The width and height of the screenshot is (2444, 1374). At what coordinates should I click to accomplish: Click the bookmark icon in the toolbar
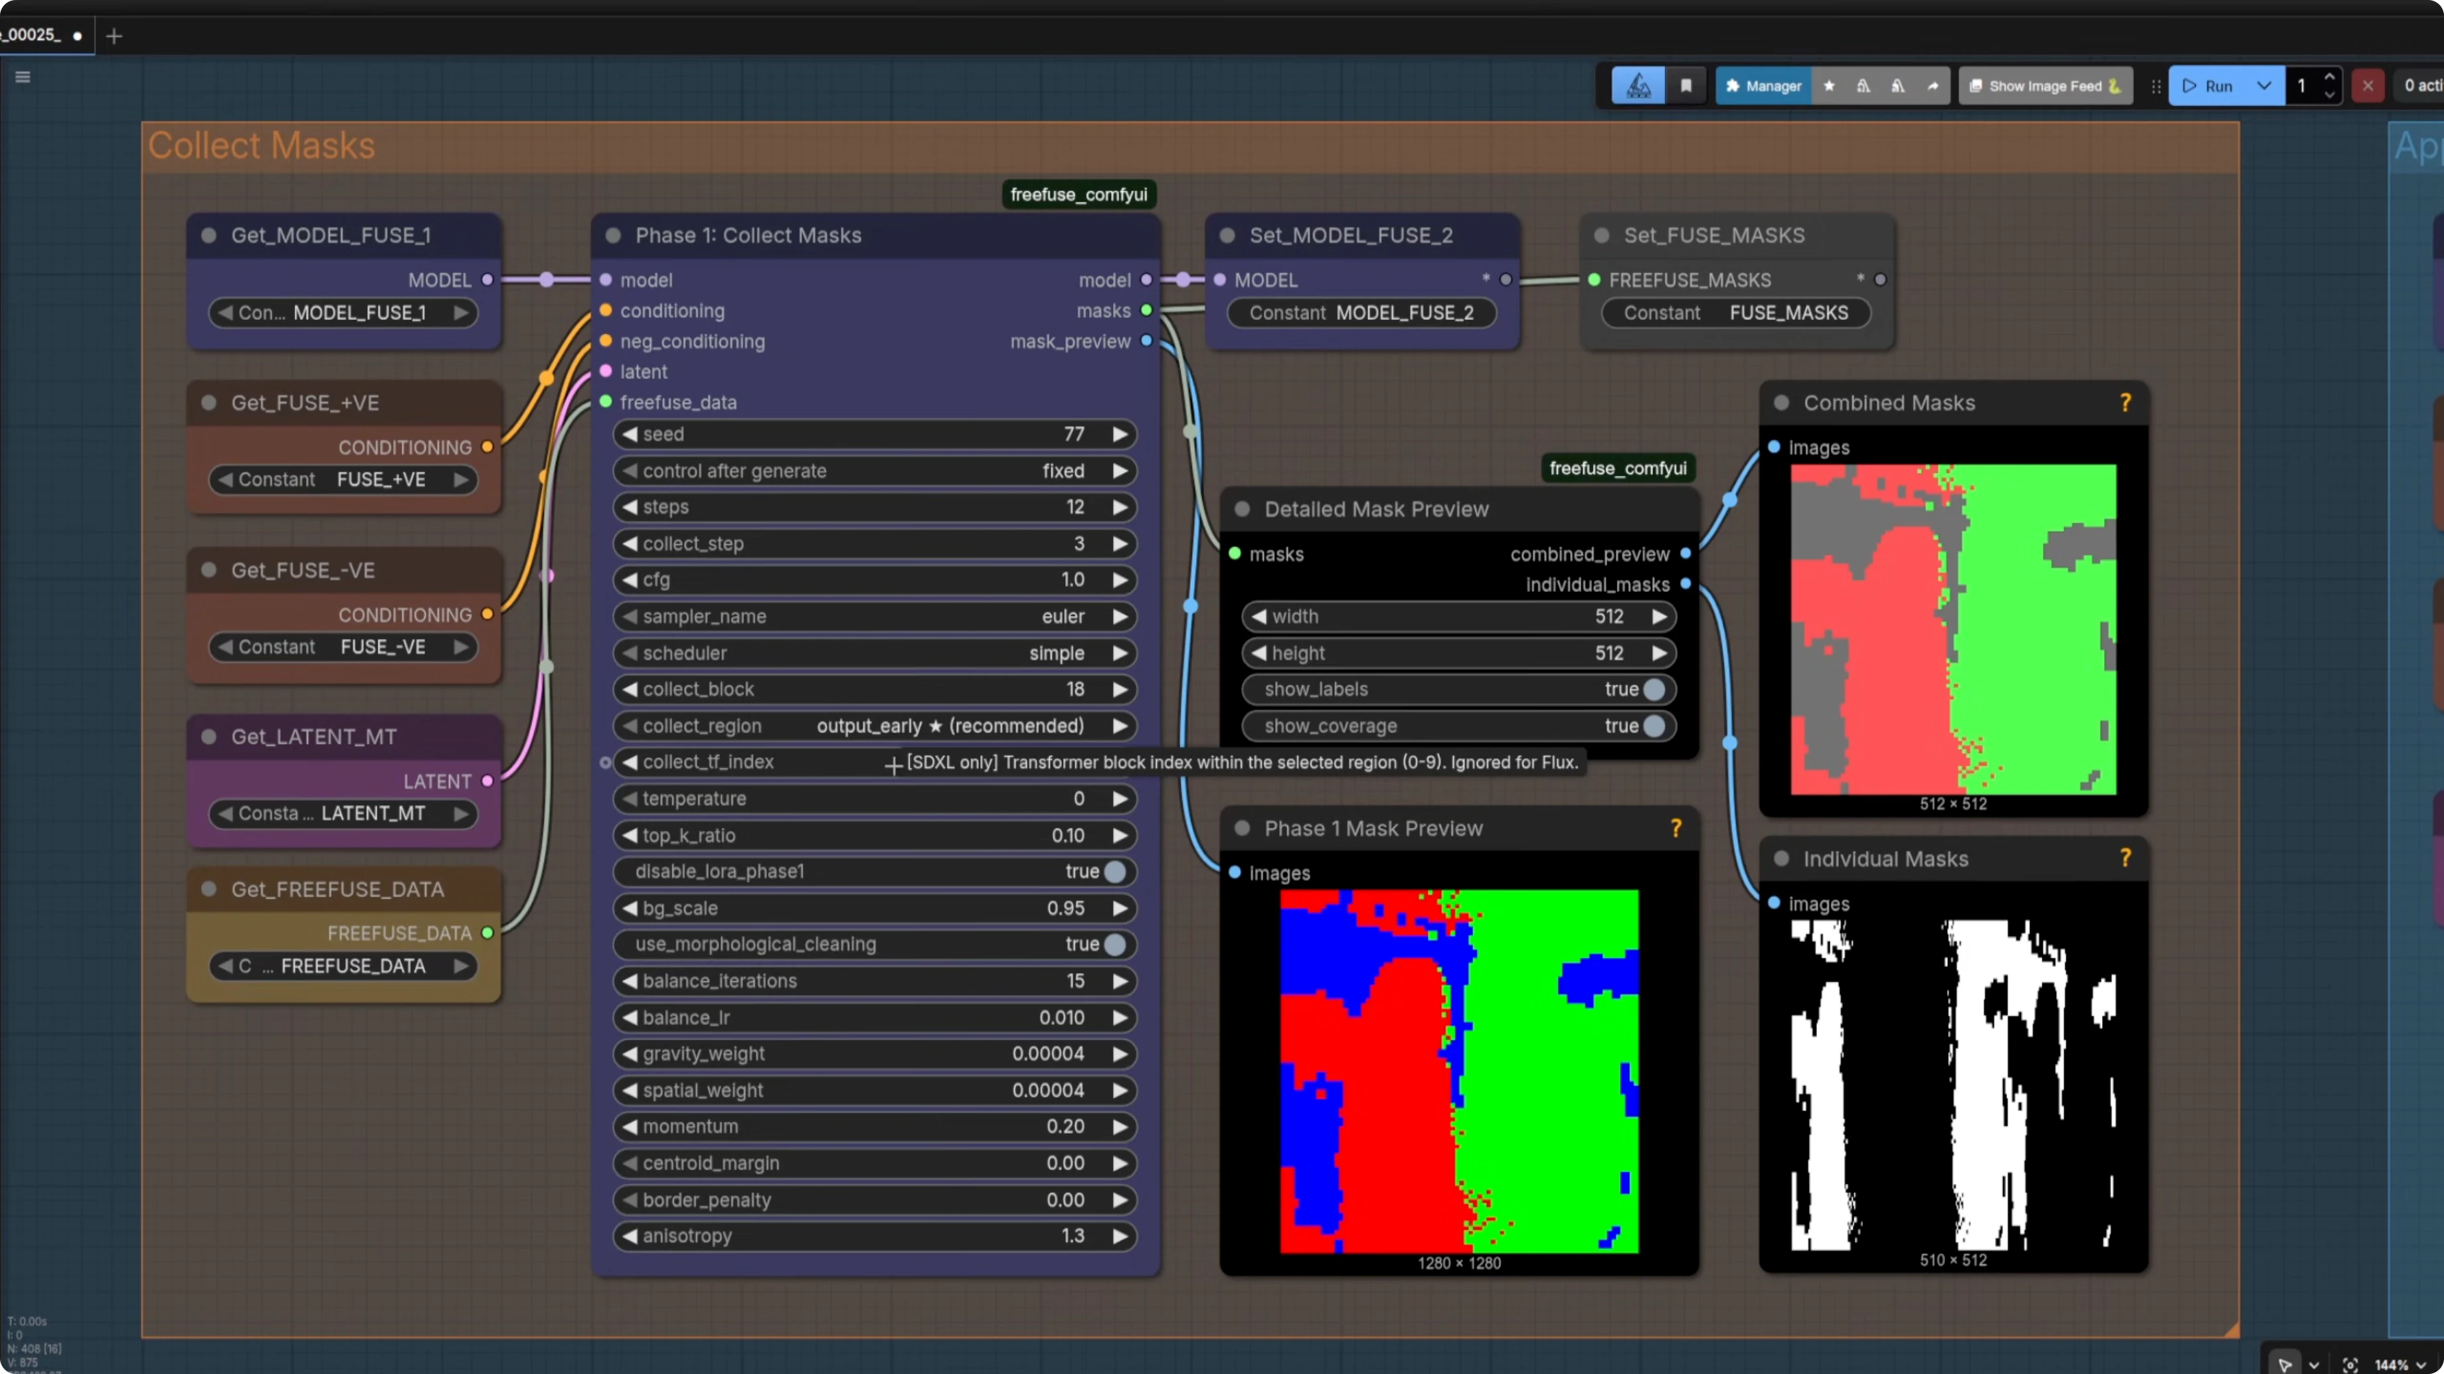[1686, 86]
